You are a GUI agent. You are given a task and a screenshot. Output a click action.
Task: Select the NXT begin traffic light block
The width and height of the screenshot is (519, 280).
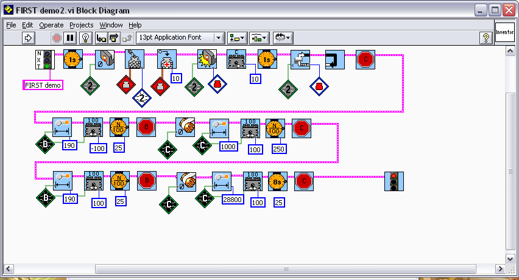click(44, 60)
